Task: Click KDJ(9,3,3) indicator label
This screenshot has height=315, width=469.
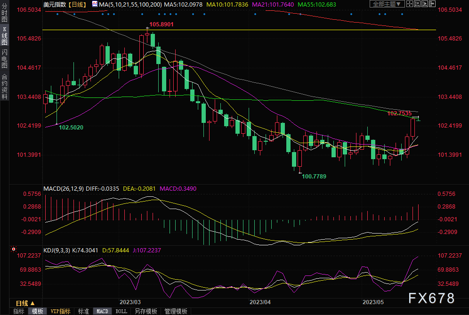Action: [x=57, y=250]
